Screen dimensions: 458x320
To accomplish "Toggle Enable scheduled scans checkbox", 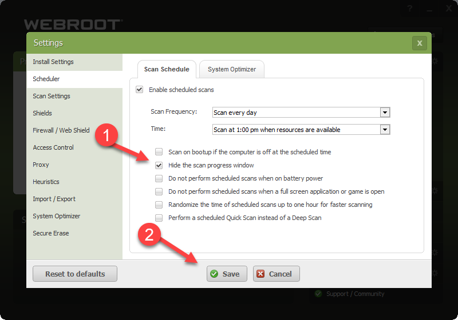I will coord(140,90).
